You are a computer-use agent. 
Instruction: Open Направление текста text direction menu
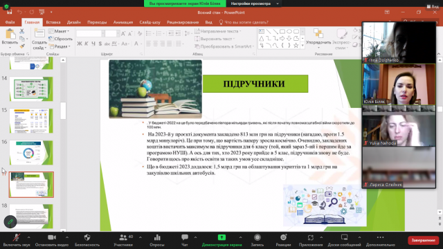218,31
